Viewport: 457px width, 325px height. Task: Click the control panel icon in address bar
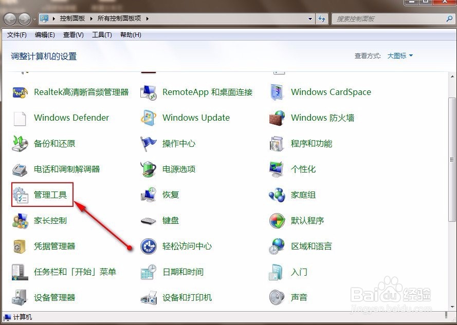coord(44,19)
